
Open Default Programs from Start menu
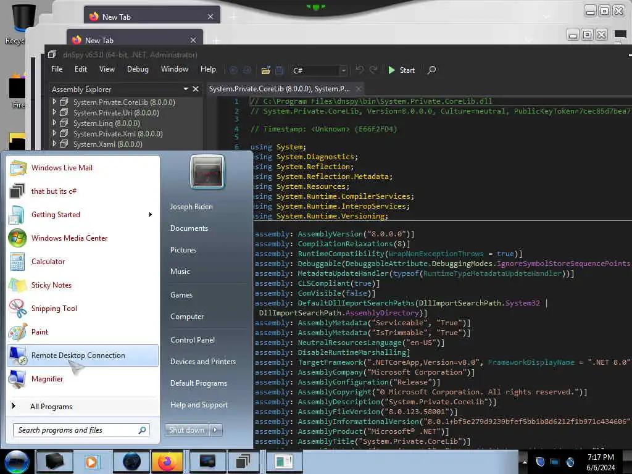(199, 383)
